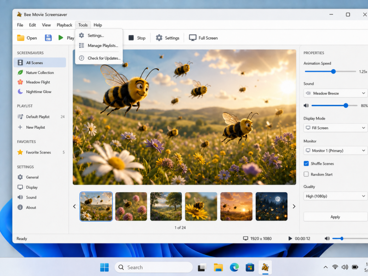Open the Quality dropdown showing High (1080p)
Image resolution: width=368 pixels, height=276 pixels.
(x=336, y=196)
